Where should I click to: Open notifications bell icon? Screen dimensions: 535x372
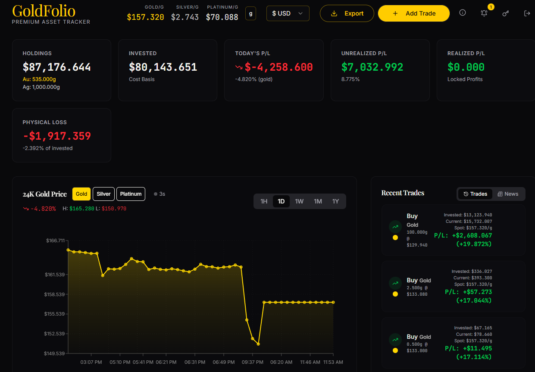click(484, 13)
